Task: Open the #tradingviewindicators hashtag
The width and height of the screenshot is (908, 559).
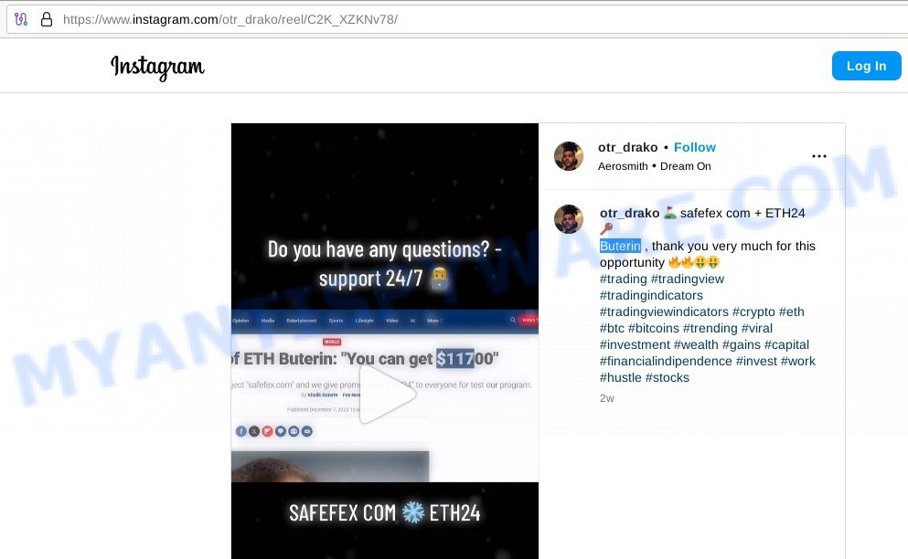Action: [x=664, y=311]
